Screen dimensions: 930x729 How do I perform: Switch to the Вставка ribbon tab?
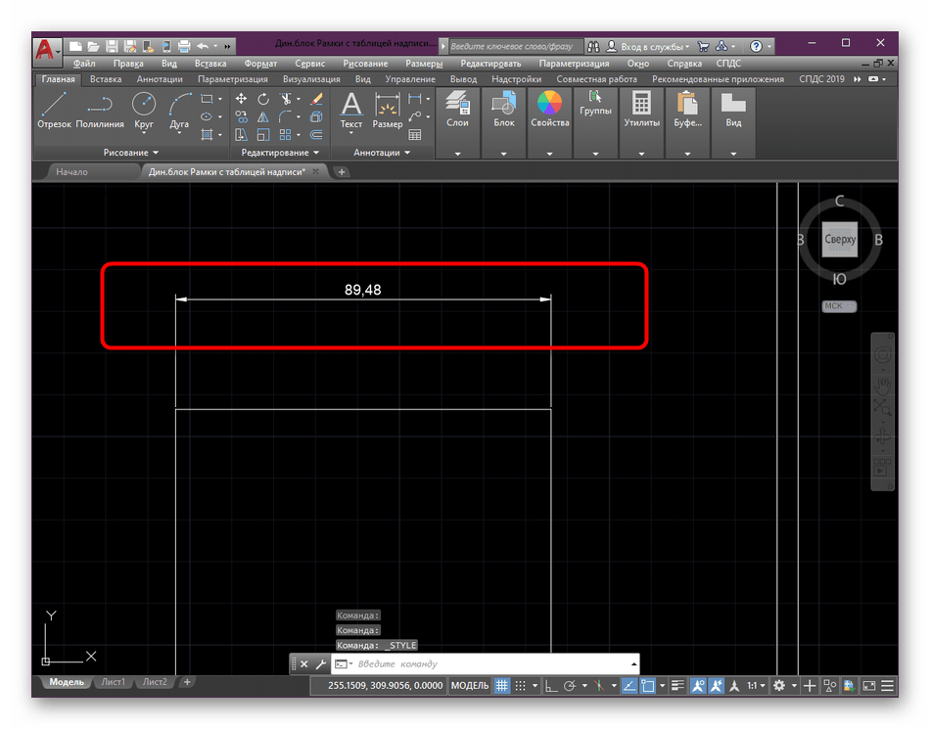(x=106, y=79)
